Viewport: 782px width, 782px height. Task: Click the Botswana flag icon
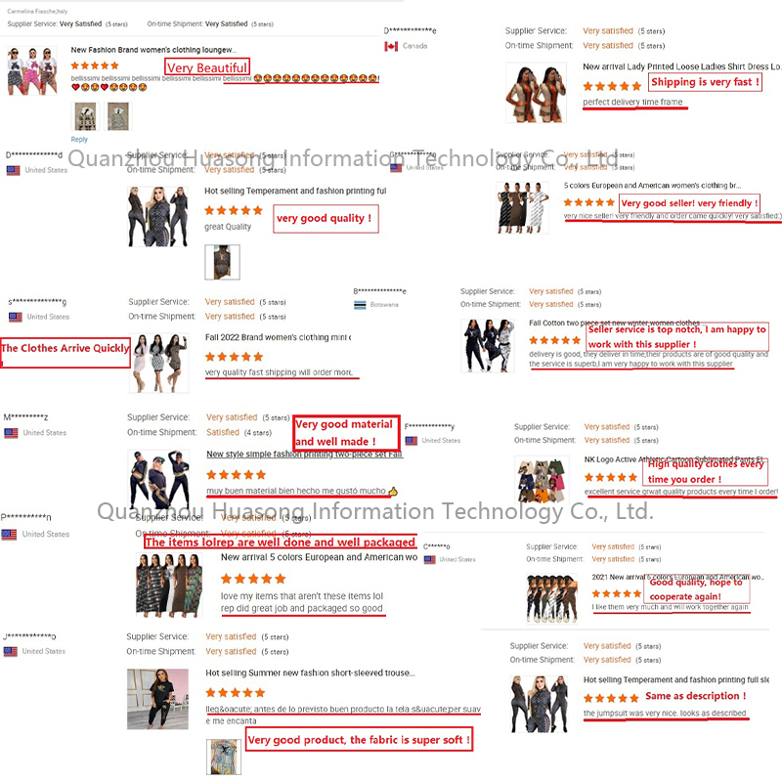coord(360,305)
